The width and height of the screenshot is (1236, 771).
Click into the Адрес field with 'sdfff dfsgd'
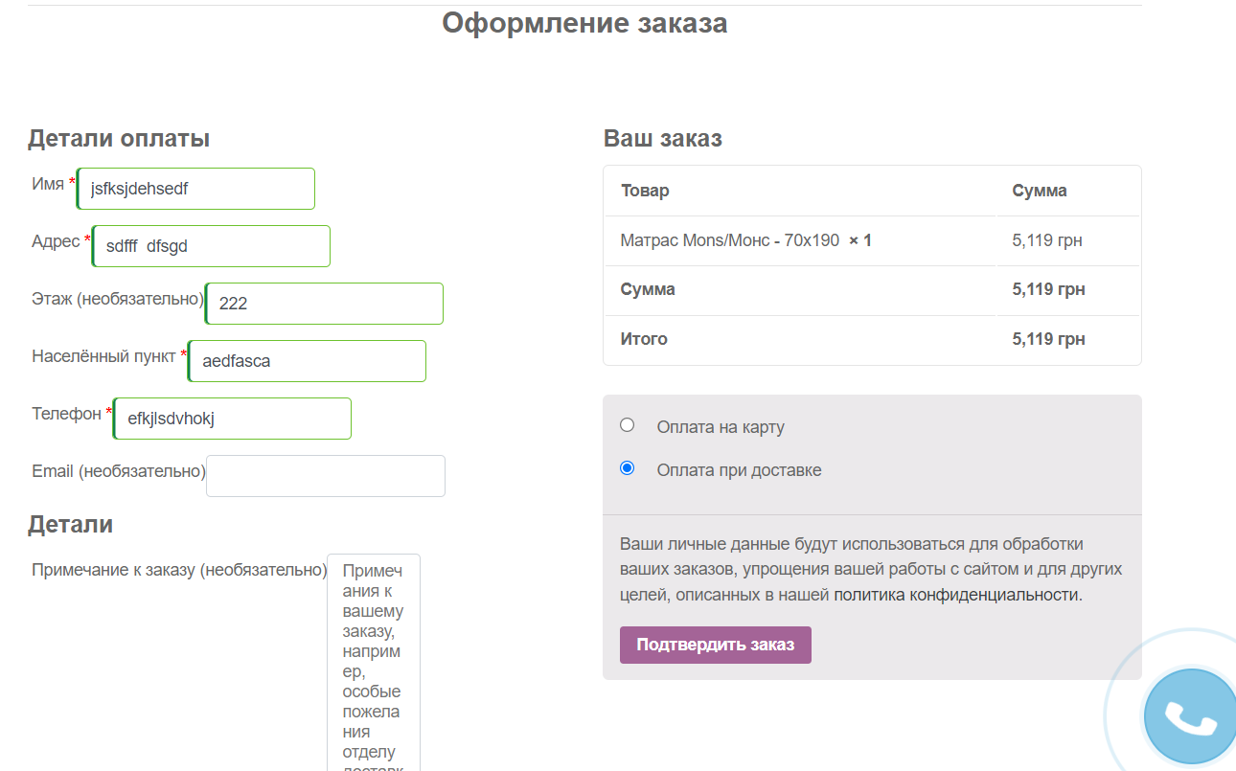[212, 246]
